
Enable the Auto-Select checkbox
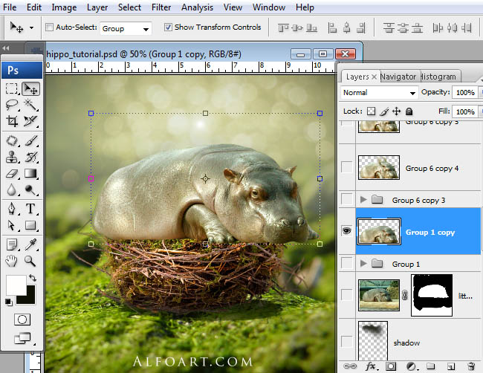(50, 27)
